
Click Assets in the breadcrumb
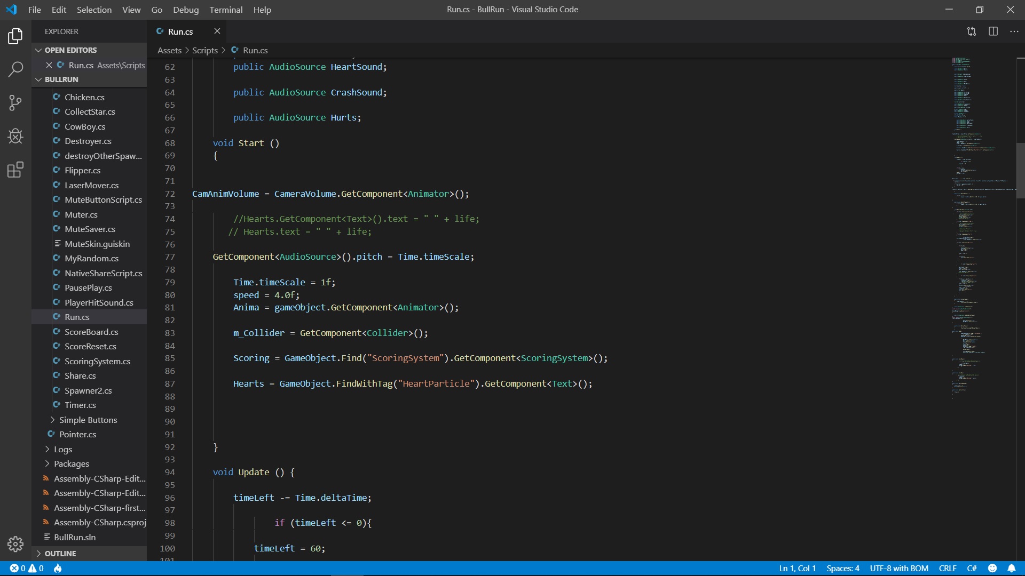pyautogui.click(x=170, y=50)
